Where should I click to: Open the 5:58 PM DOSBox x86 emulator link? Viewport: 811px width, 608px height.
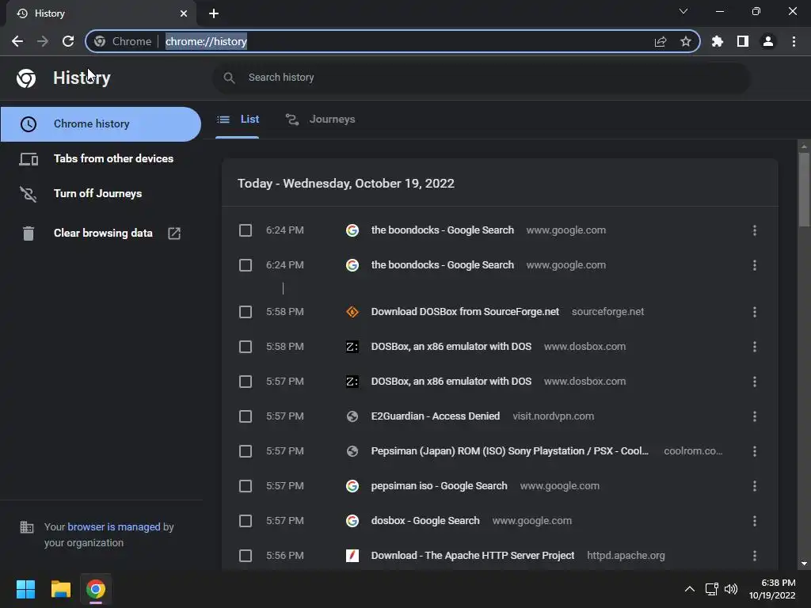tap(451, 347)
